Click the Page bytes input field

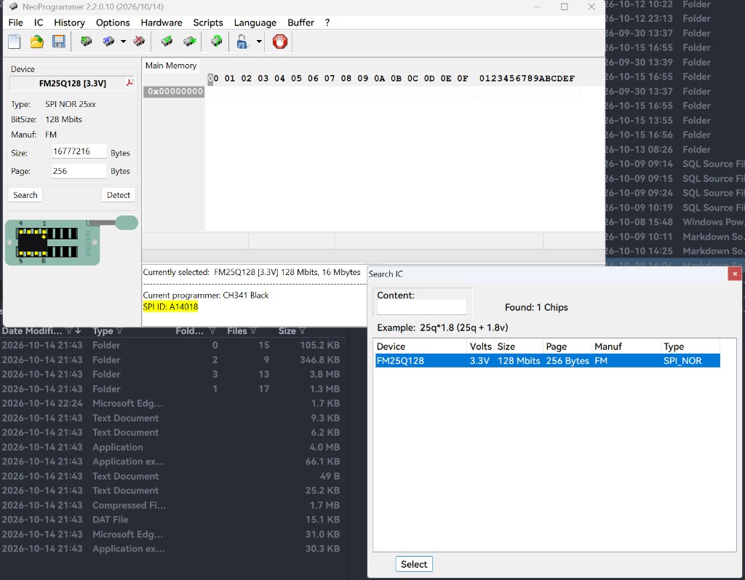[79, 171]
